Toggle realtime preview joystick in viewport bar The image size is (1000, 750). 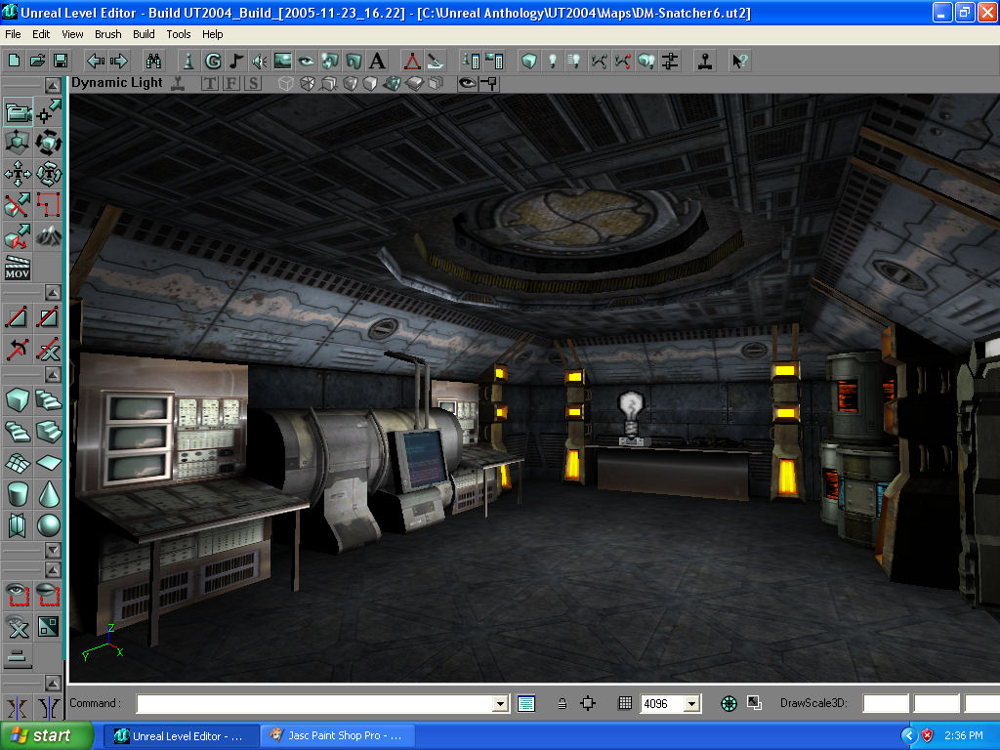tap(178, 83)
